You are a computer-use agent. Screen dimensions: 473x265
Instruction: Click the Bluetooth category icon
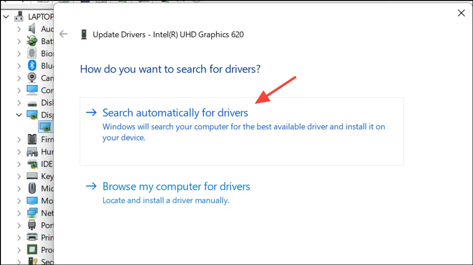click(x=31, y=65)
